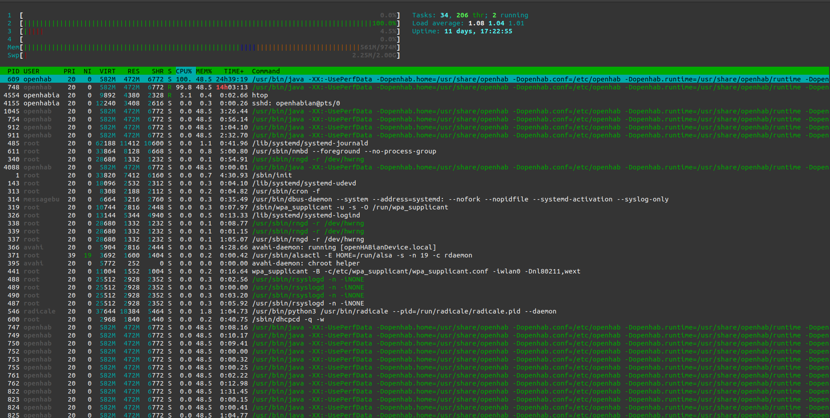This screenshot has width=830, height=418.
Task: Select the /usr/sbin/cron -f row
Action: point(415,191)
